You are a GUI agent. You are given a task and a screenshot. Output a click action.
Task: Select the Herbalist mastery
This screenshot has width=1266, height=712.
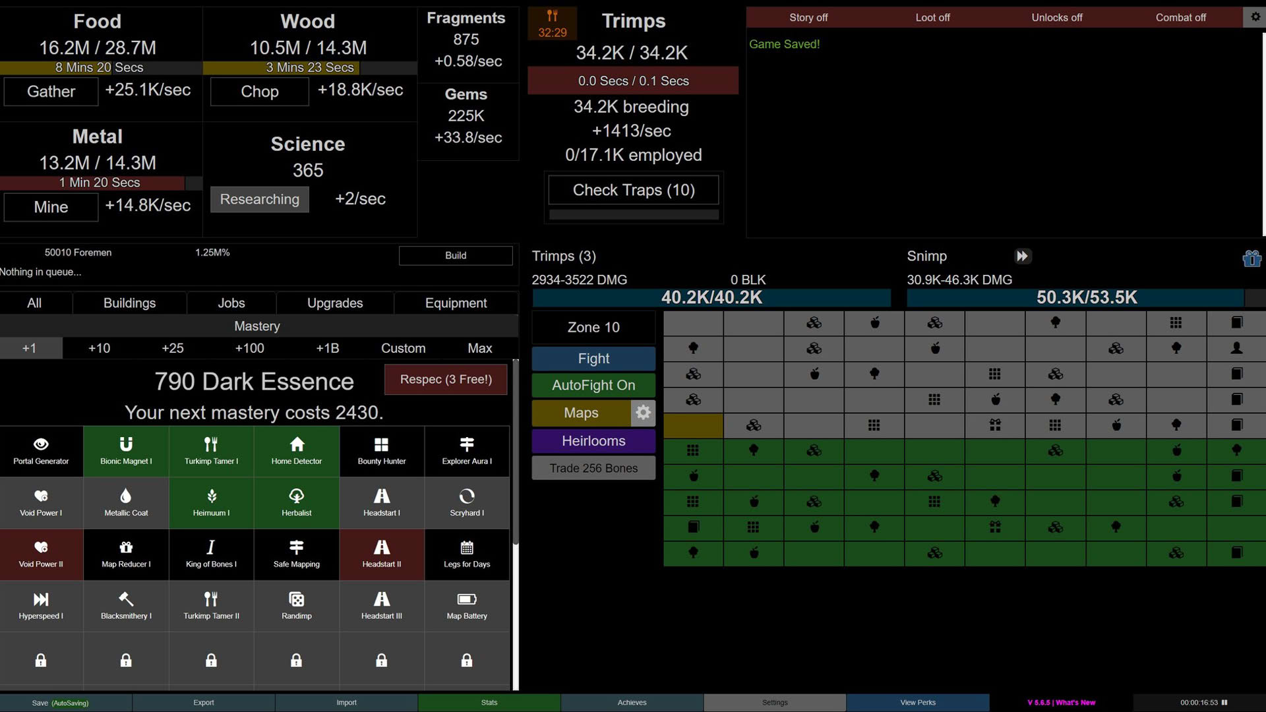(x=296, y=502)
